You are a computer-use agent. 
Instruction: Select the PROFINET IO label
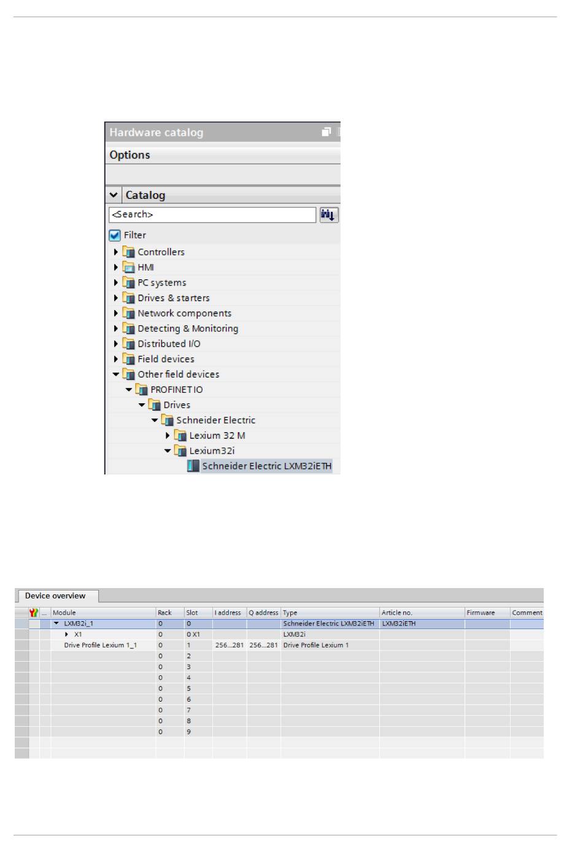(177, 390)
